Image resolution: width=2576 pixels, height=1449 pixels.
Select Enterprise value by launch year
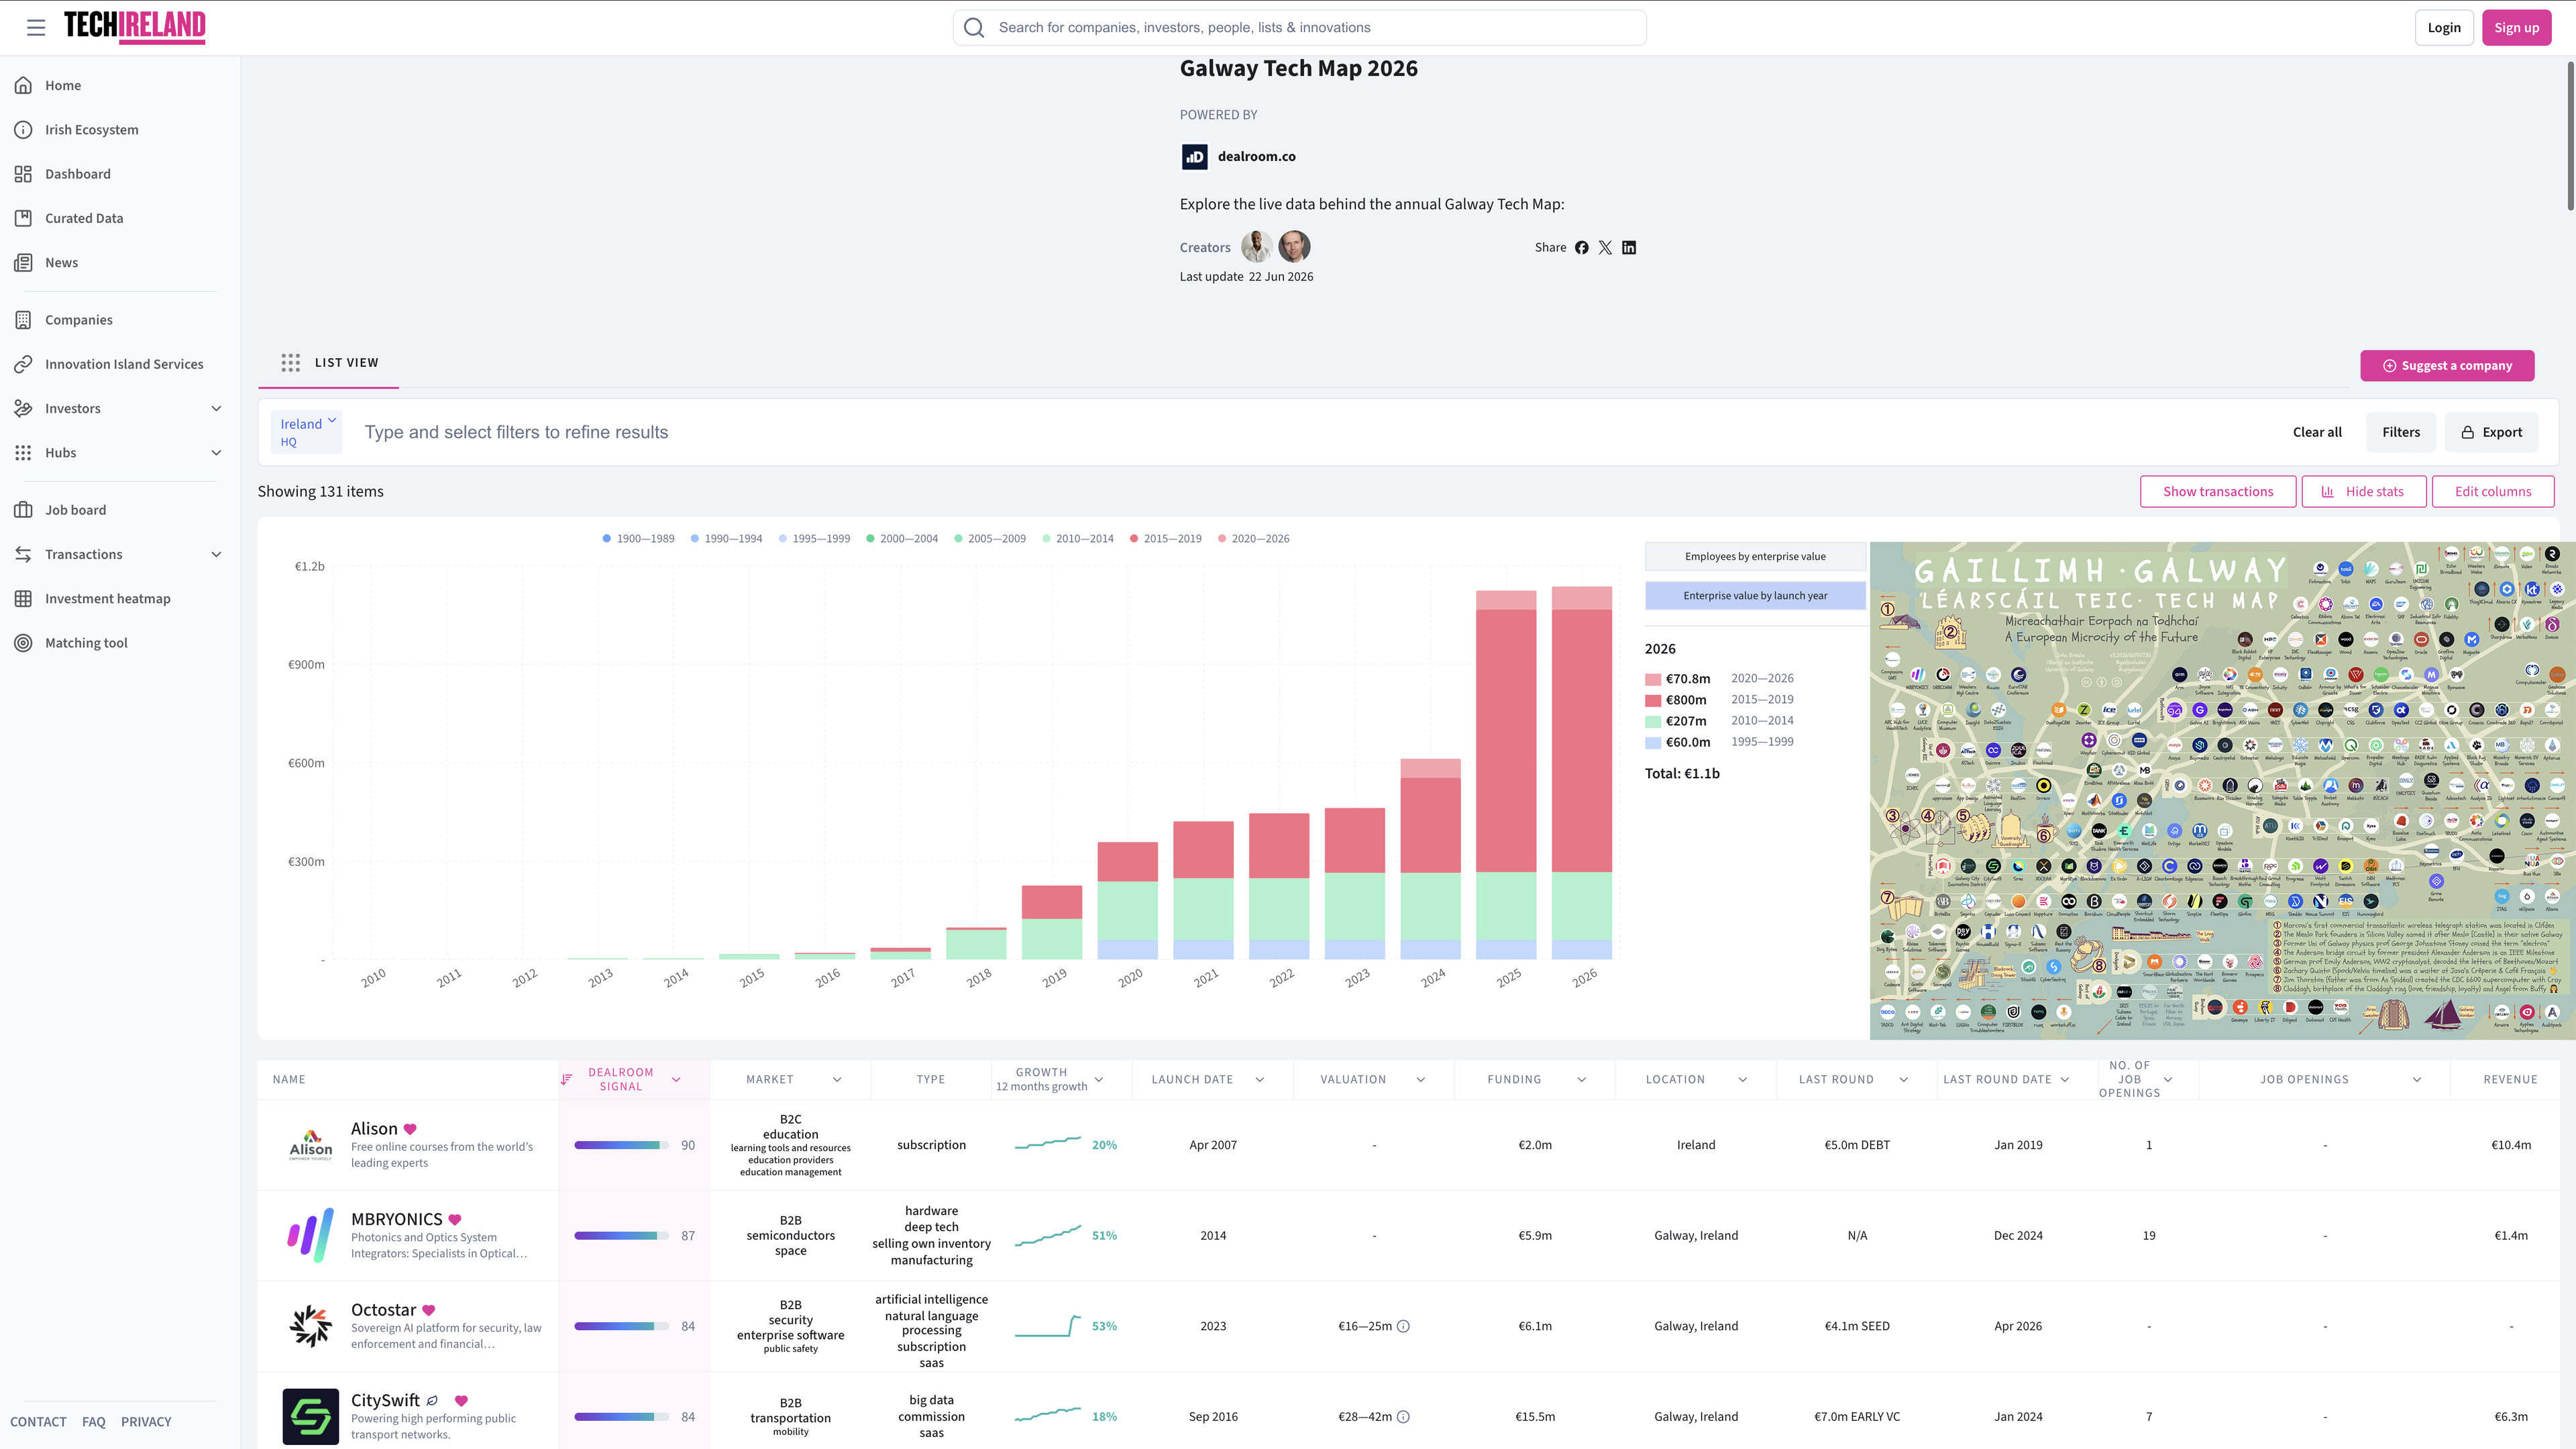1755,596
